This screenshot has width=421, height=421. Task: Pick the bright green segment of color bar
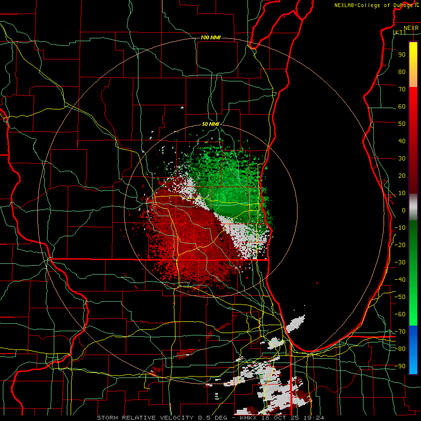coord(413,273)
